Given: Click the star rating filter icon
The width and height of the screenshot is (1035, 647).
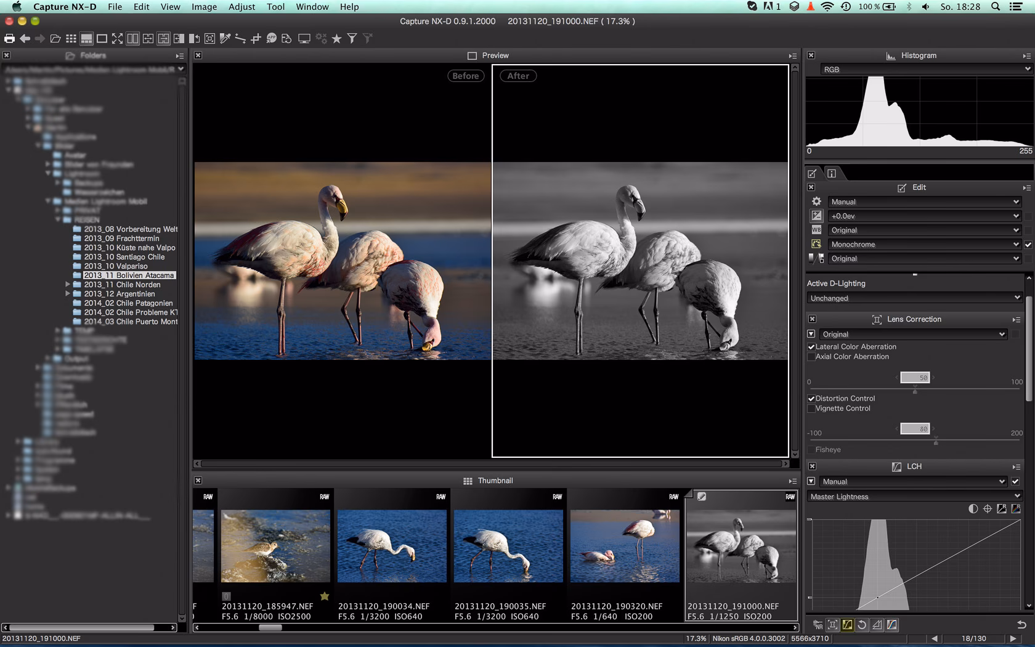Looking at the screenshot, I should (336, 39).
